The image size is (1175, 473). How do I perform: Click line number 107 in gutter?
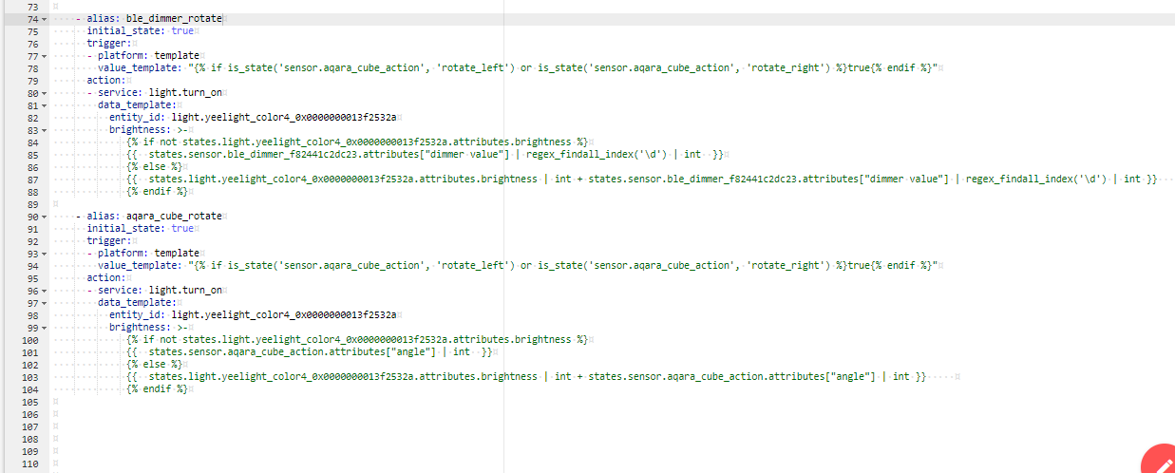point(31,426)
